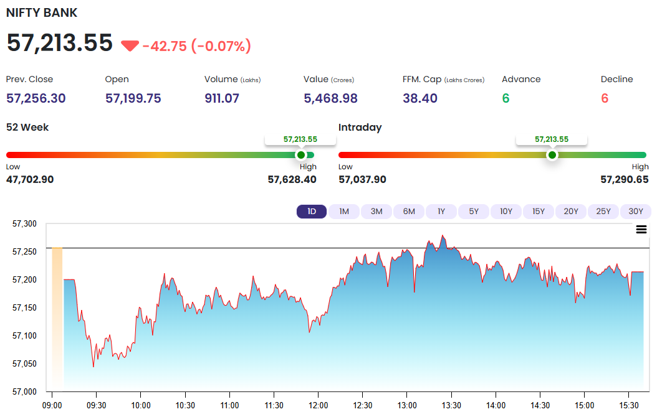Click Intraday high value 57,290.65

[x=625, y=179]
